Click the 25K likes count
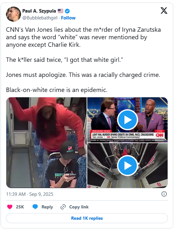Image resolution: width=177 pixels, height=231 pixels. (20, 207)
